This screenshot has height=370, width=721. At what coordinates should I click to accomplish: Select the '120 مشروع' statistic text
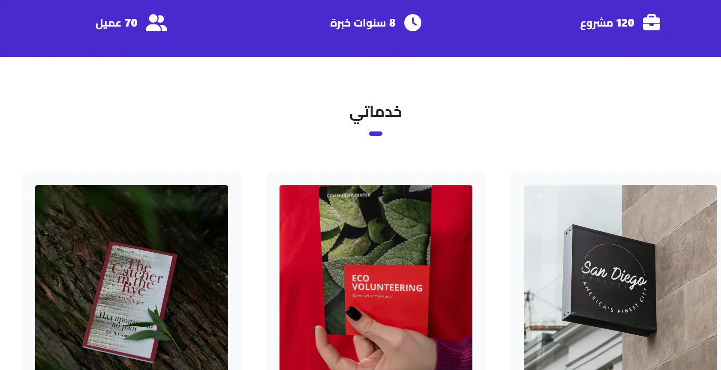(607, 23)
